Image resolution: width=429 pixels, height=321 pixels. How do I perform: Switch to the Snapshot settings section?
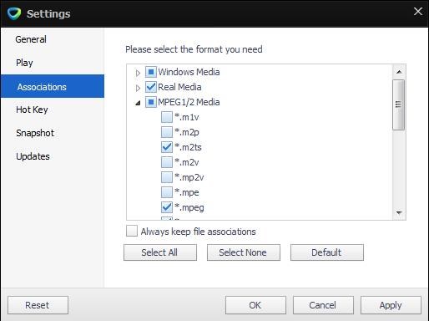[x=35, y=133]
